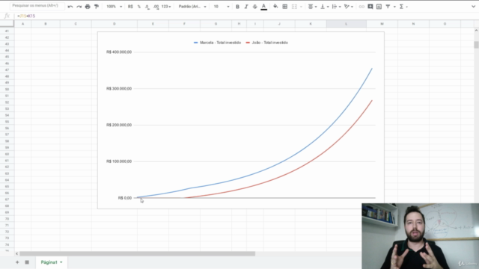Click Marcela - Total investido legend entry
Image resolution: width=479 pixels, height=269 pixels.
218,43
